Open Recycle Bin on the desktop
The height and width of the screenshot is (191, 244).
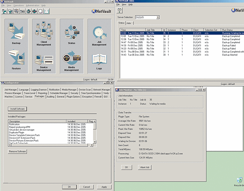(239, 182)
